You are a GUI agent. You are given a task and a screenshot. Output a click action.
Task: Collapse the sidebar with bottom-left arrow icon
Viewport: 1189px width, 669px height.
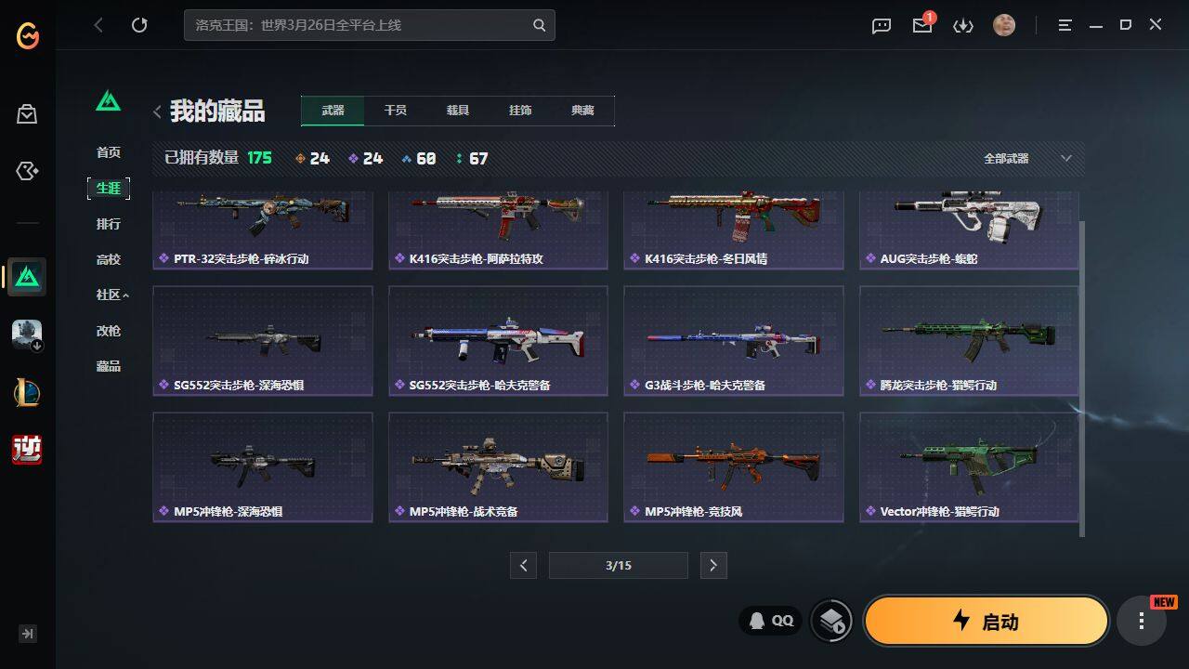click(x=28, y=634)
